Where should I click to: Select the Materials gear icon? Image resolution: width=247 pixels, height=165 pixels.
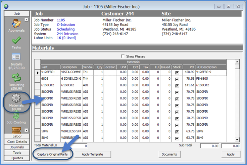coord(16,98)
